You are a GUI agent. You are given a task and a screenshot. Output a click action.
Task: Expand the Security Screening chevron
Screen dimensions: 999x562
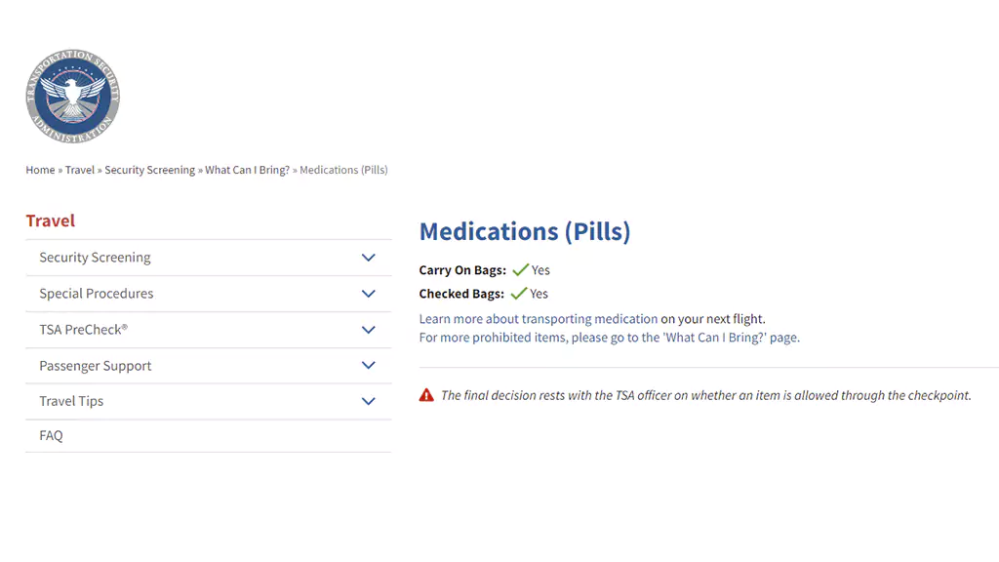tap(368, 258)
